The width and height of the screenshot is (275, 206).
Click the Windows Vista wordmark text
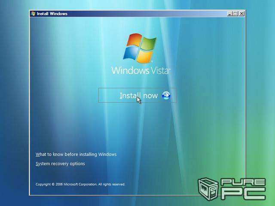141,70
